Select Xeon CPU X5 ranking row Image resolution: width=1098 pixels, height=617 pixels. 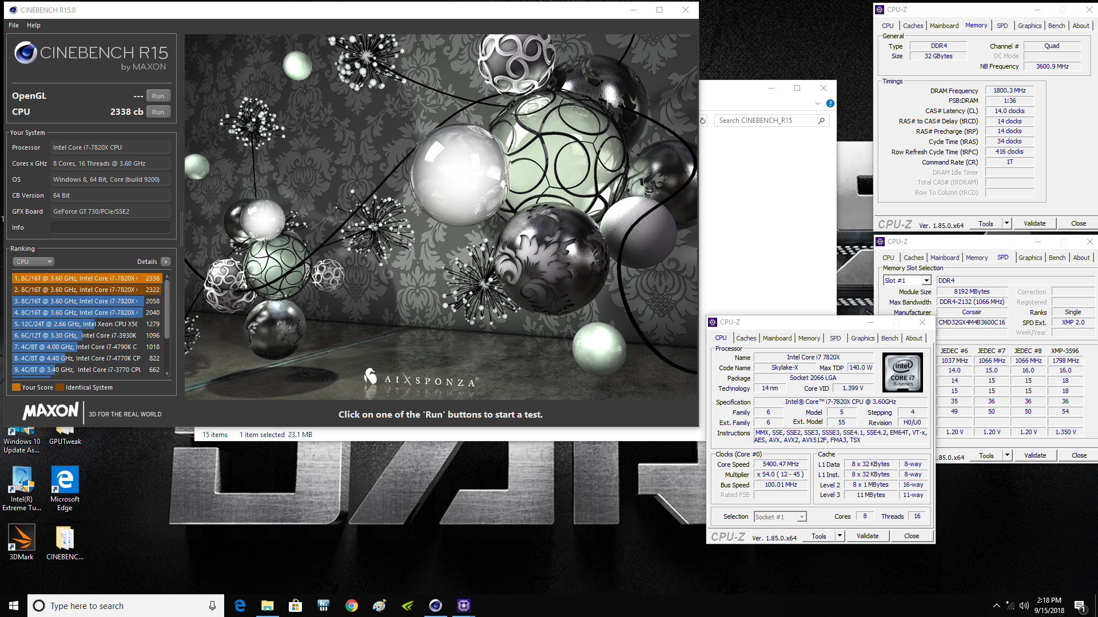coord(87,324)
